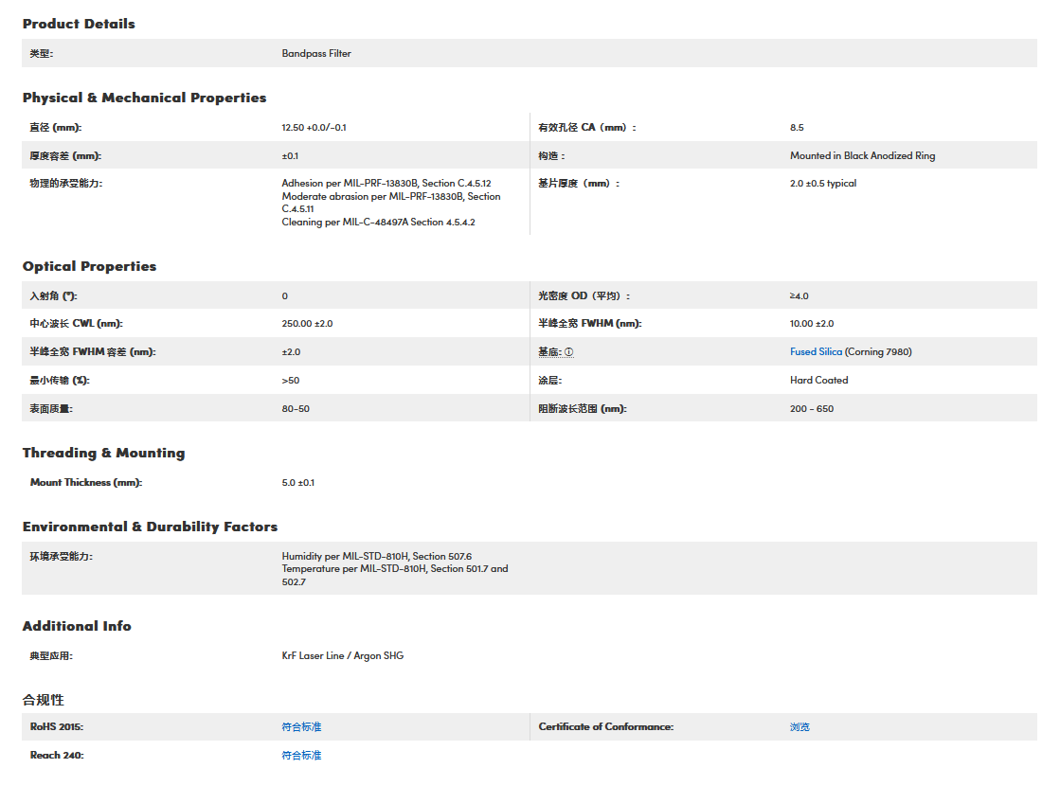1042x786 pixels.
Task: Open 浏览 link for Certificate of Conformance
Action: 799,727
